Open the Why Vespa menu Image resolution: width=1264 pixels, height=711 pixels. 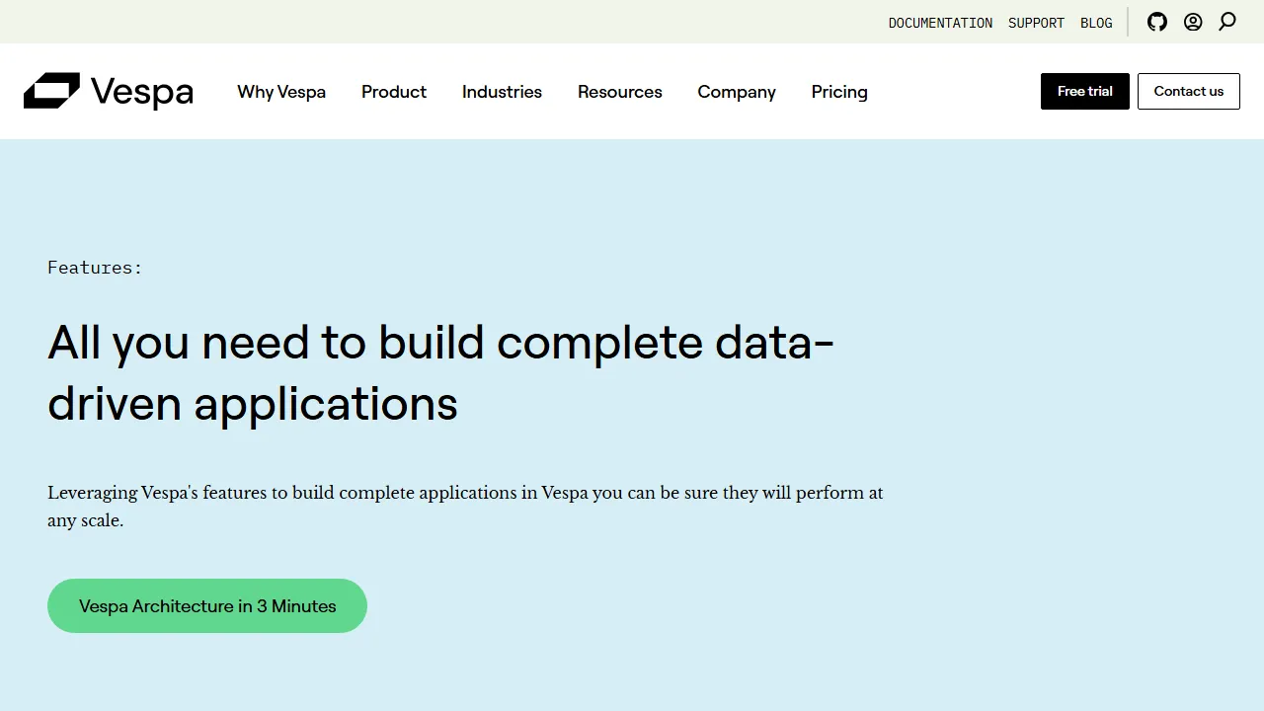(x=281, y=92)
